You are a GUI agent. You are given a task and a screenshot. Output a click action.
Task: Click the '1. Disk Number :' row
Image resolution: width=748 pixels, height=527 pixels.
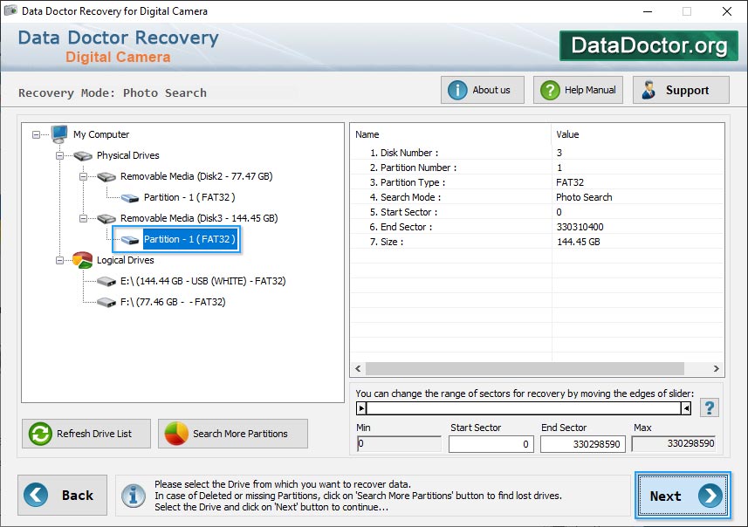tap(537, 153)
